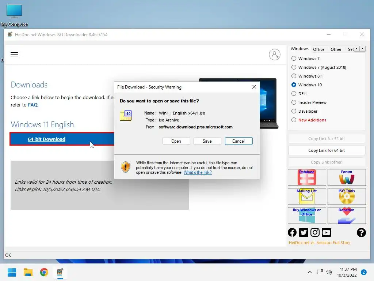Click software.download.prss.microsoft.com source text
The height and width of the screenshot is (281, 374).
point(196,127)
